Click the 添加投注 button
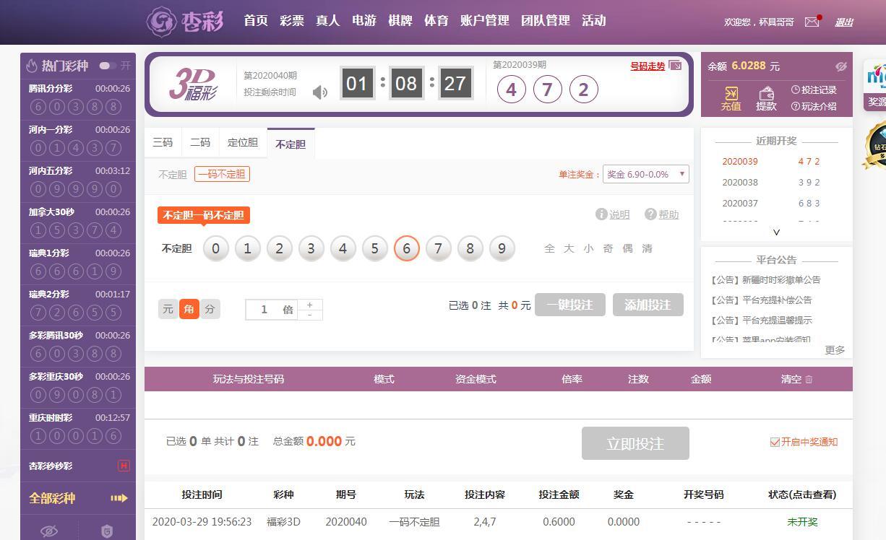Viewport: 886px width, 540px height. click(x=648, y=305)
